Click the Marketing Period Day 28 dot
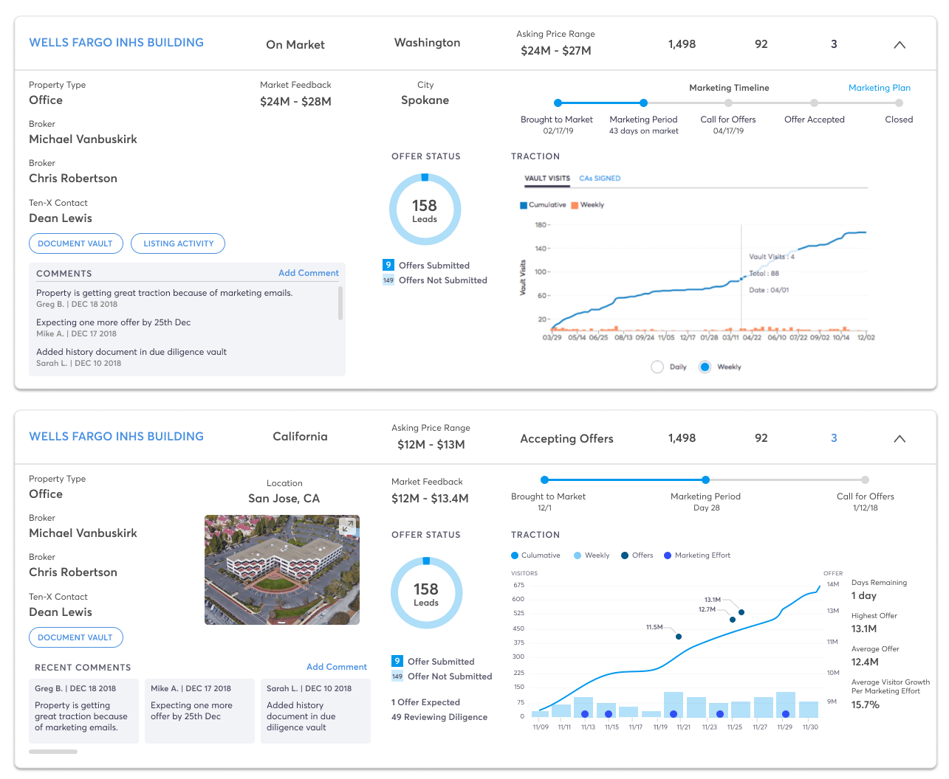 pos(705,480)
